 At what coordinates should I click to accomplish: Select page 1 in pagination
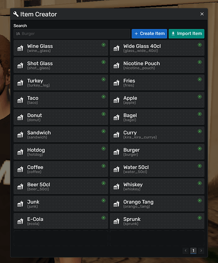193,250
